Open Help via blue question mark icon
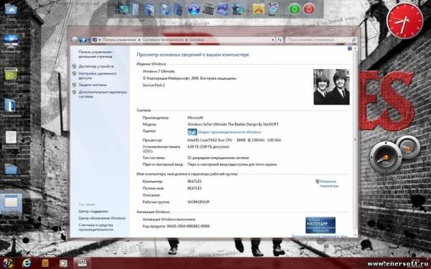The image size is (431, 269). coord(350,49)
